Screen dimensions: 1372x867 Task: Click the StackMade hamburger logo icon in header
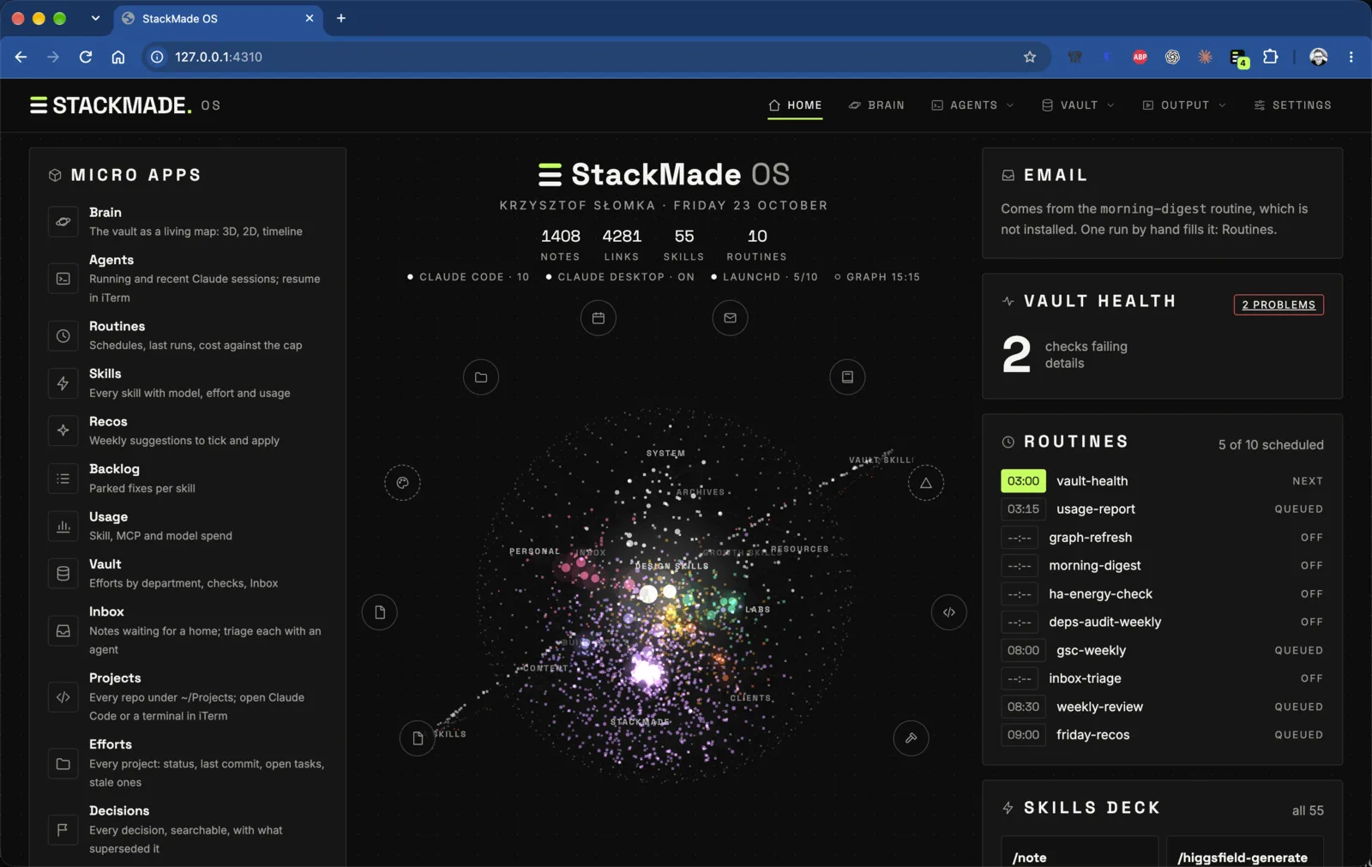pos(39,105)
